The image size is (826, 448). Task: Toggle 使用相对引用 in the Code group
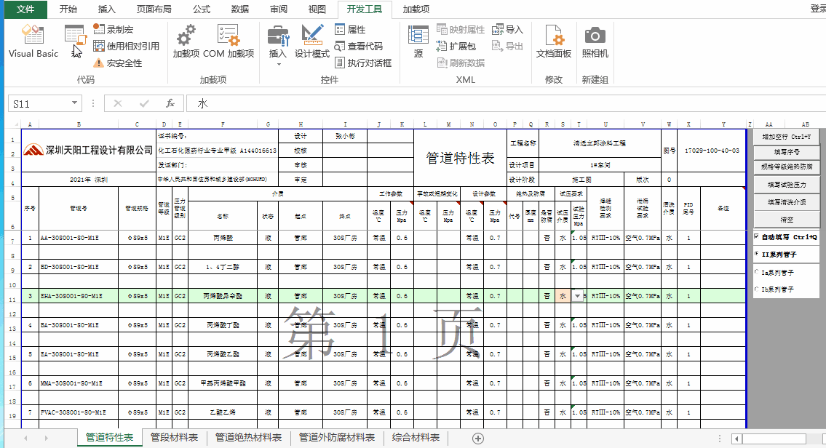pos(127,47)
